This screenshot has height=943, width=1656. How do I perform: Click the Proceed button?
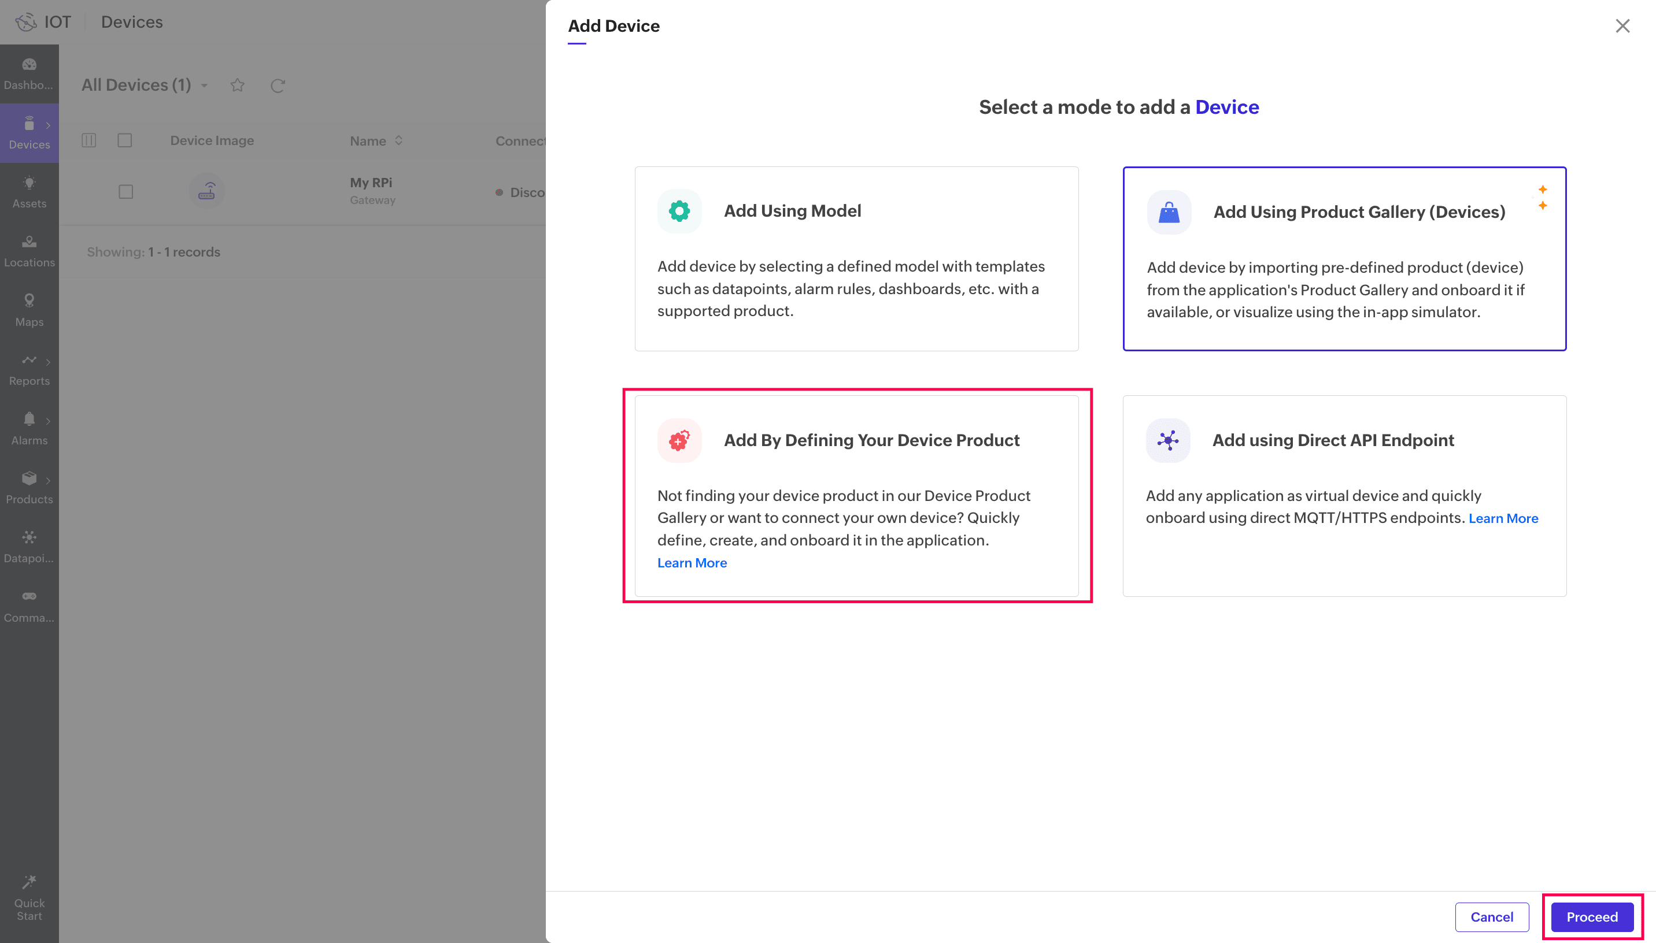[1591, 916]
